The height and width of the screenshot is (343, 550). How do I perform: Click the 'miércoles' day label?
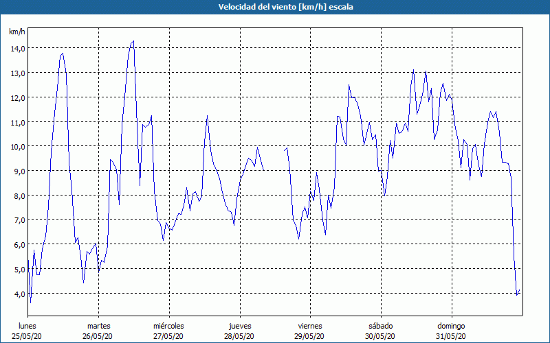[x=168, y=326]
